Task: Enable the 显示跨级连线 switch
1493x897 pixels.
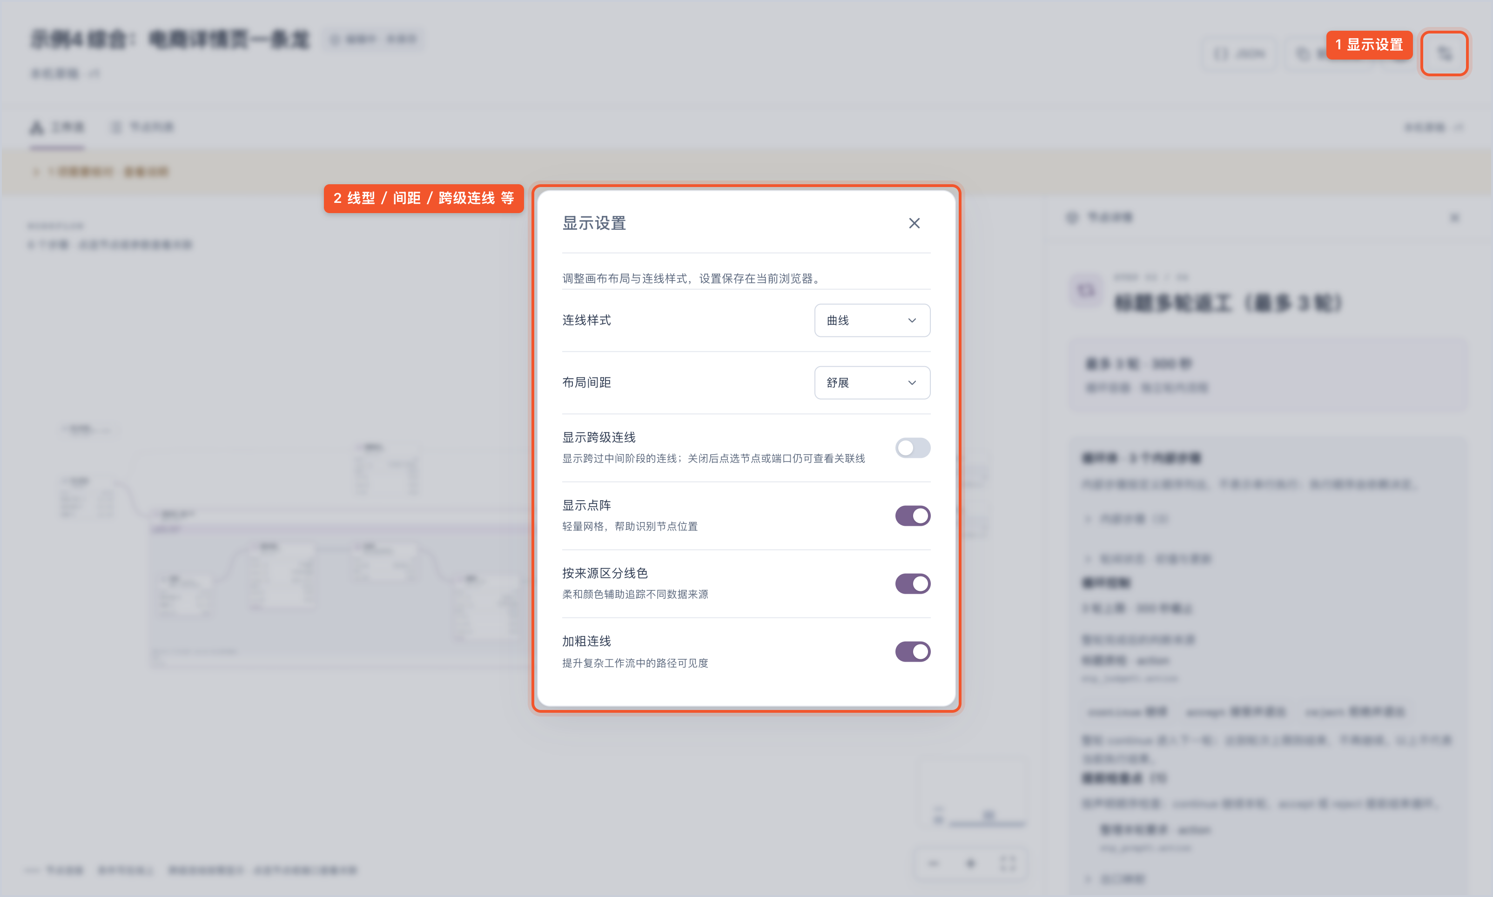Action: pyautogui.click(x=912, y=448)
